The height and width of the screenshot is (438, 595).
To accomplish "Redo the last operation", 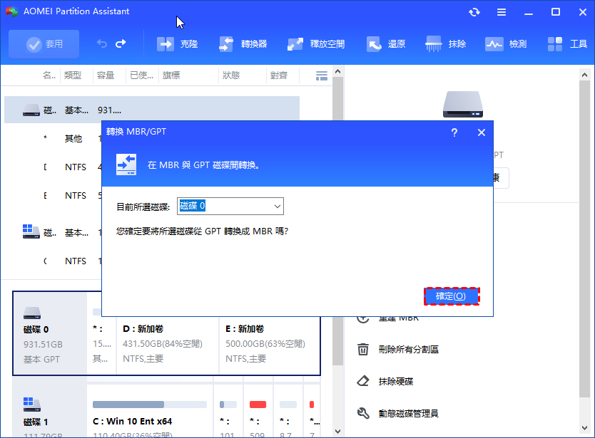I will coord(121,44).
